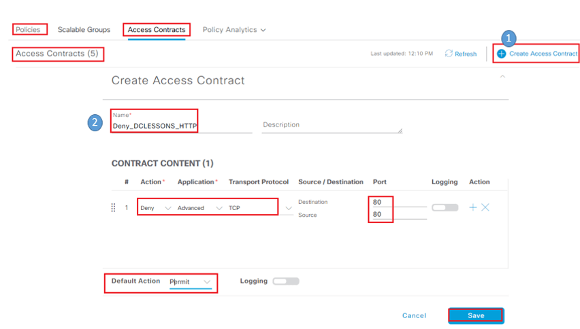Click the CONTRACT CONTENT (1) heading
580x329 pixels.
tap(163, 164)
